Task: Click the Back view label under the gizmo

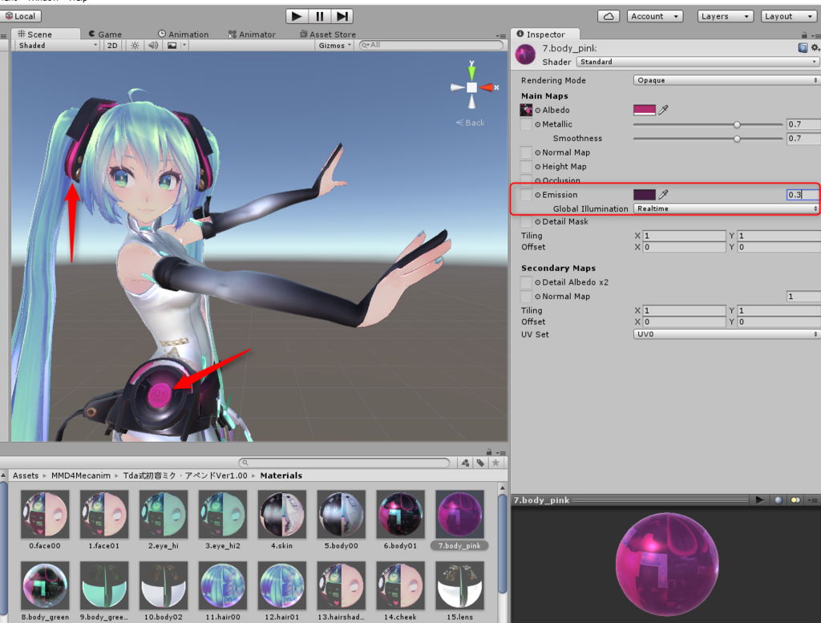Action: coord(470,123)
